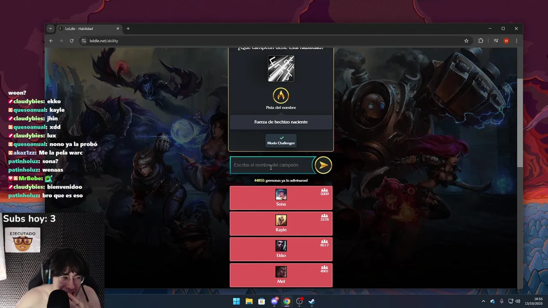Click the people-count icon on Ekko row
The height and width of the screenshot is (308, 548).
pyautogui.click(x=325, y=241)
